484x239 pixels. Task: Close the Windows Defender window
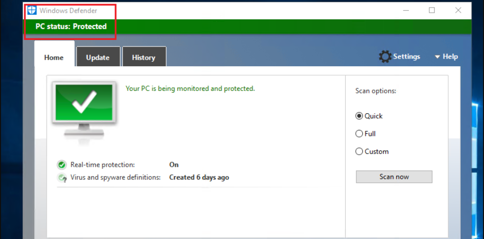pos(458,11)
